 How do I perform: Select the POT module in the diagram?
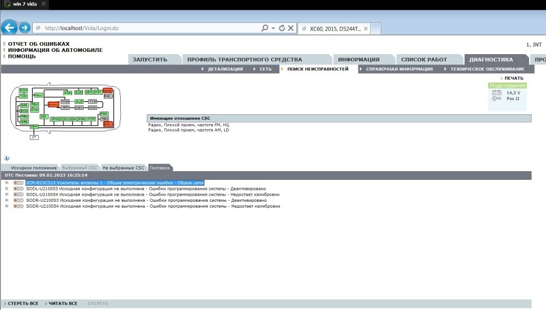pyautogui.click(x=98, y=92)
